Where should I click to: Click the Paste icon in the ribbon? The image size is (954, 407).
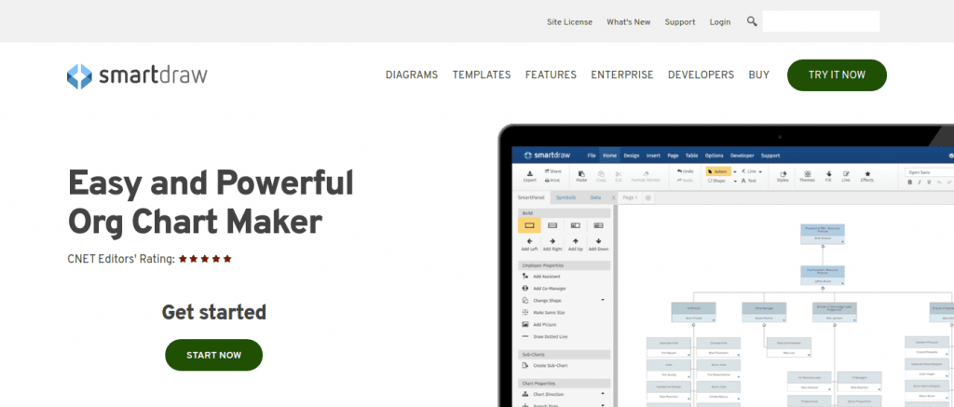click(x=581, y=174)
